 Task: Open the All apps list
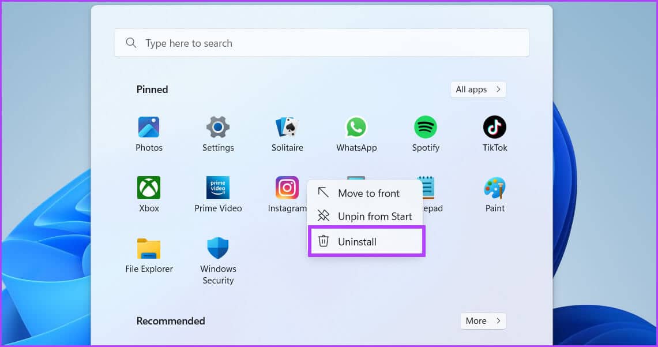(478, 89)
